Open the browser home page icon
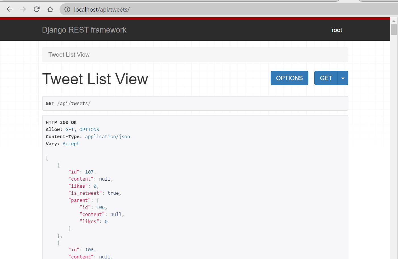 pyautogui.click(x=50, y=9)
